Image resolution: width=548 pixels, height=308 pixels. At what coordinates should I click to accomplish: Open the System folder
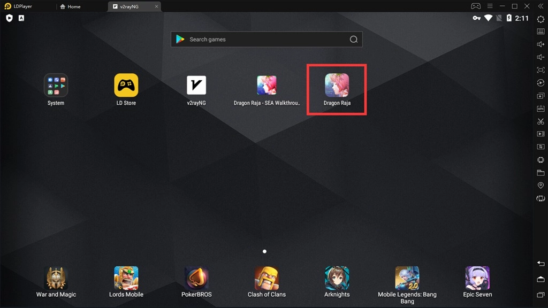point(56,86)
